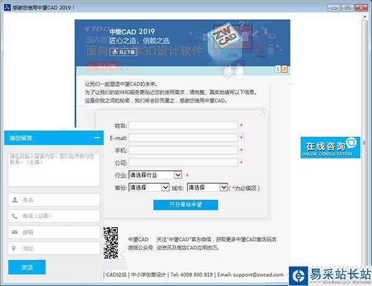Viewport: 372px width, 286px height.
Task: Open the 城市 city dropdown
Action: click(x=207, y=188)
